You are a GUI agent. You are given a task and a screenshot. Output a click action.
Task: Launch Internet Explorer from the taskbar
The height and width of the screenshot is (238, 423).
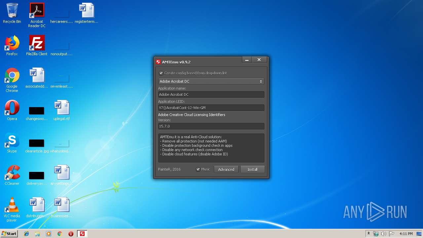(26, 234)
